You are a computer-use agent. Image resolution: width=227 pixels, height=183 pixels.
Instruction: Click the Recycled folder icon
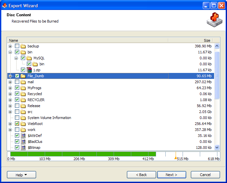[x=23, y=94]
